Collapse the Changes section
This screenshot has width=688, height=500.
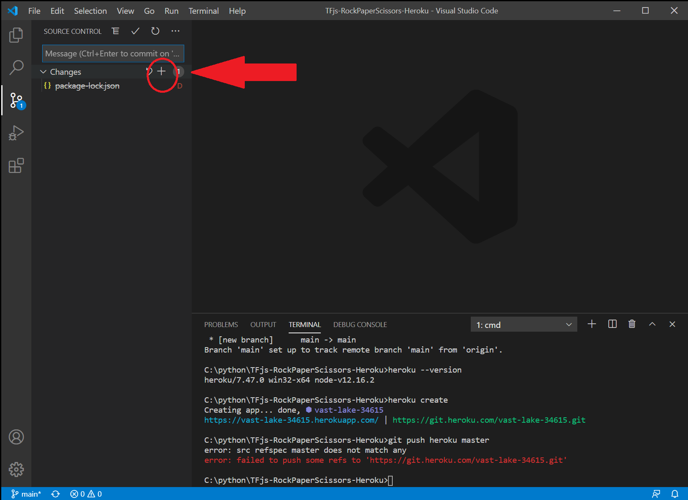point(43,72)
